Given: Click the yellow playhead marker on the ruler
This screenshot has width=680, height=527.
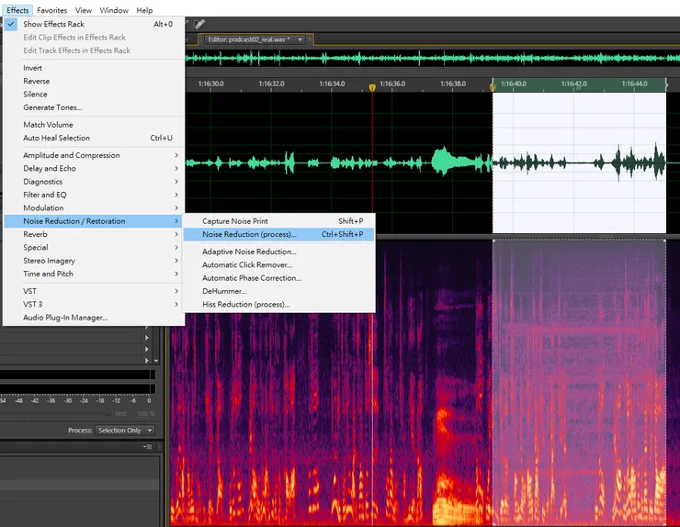Looking at the screenshot, I should [x=372, y=88].
